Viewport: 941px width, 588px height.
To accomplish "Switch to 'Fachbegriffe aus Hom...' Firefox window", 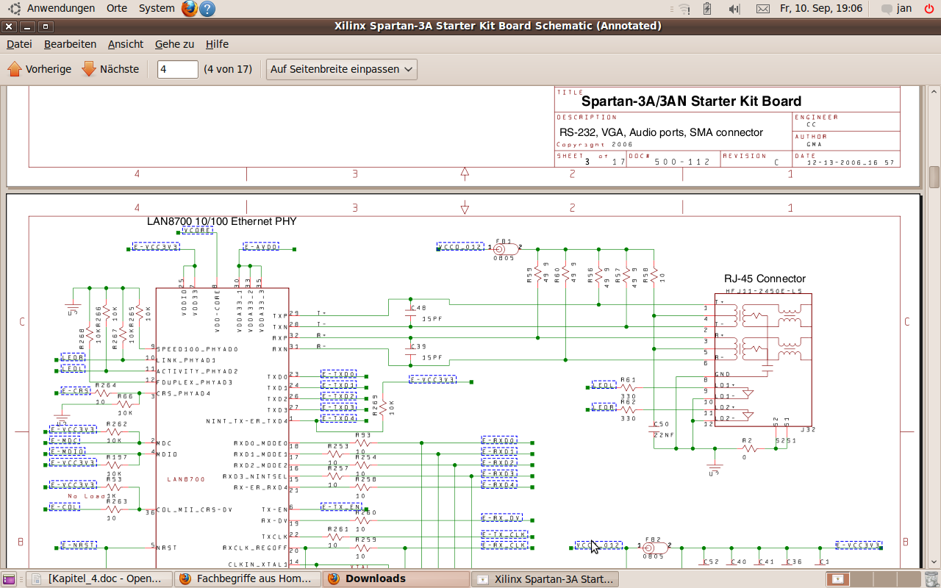I will click(248, 579).
